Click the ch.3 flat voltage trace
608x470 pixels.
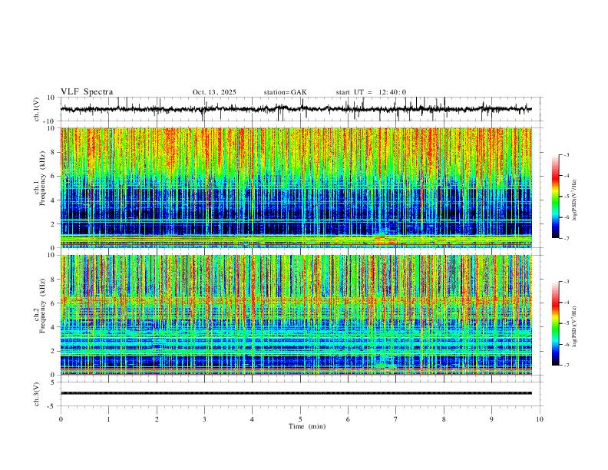[x=296, y=393]
